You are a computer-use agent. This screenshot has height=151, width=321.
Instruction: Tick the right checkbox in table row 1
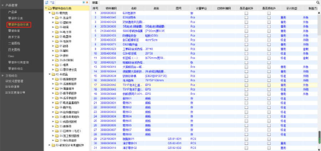pos(269,13)
